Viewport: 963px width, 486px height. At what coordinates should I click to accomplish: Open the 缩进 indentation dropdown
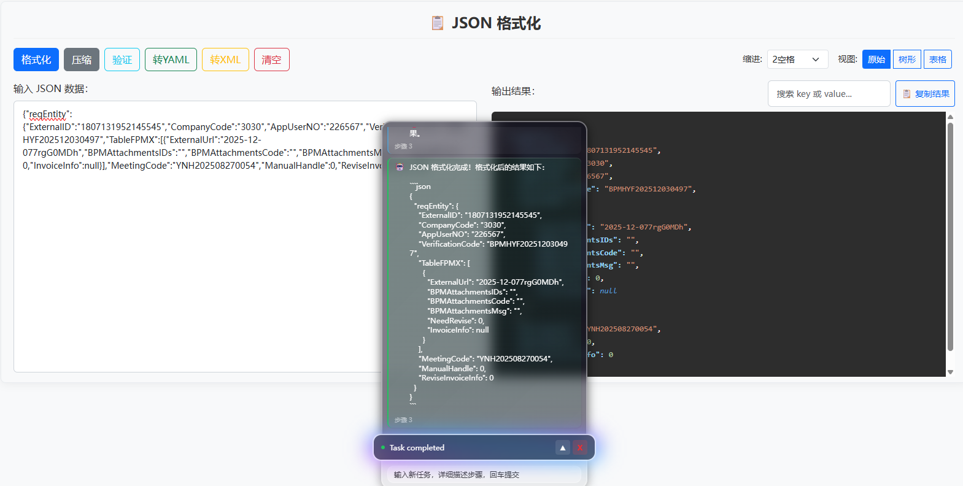pyautogui.click(x=797, y=60)
